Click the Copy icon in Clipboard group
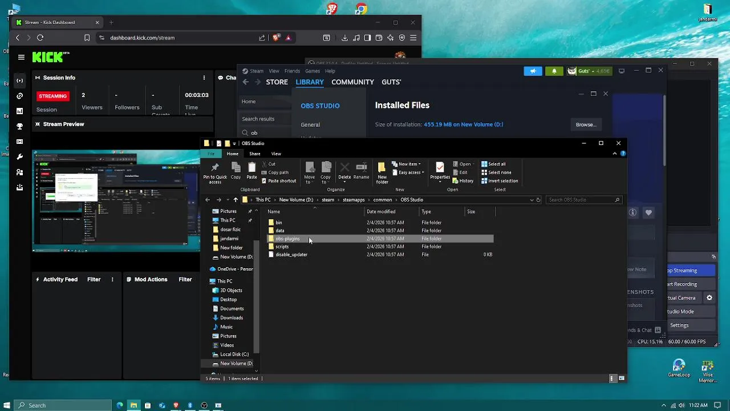The image size is (730, 411). (236, 171)
